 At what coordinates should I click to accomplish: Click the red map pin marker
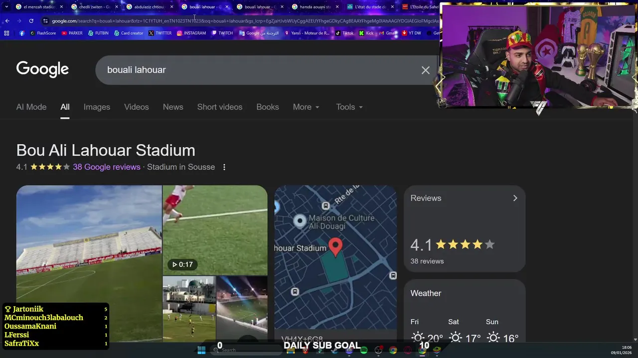pos(335,247)
